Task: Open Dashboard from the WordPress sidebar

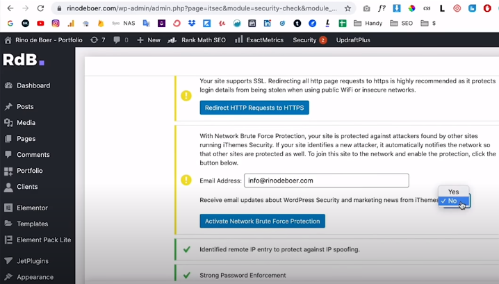Action: click(33, 85)
